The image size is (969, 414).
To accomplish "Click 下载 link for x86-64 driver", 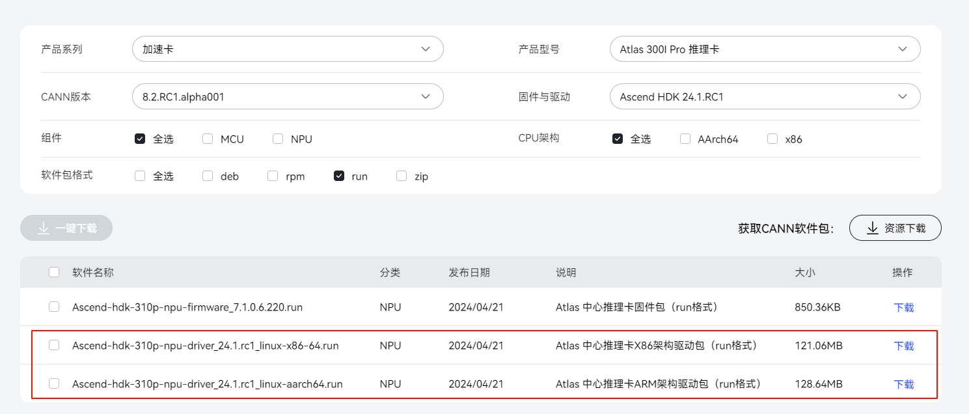I will (904, 346).
